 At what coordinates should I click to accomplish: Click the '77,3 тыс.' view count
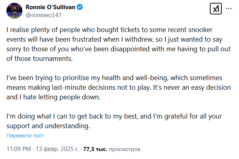click(x=95, y=149)
